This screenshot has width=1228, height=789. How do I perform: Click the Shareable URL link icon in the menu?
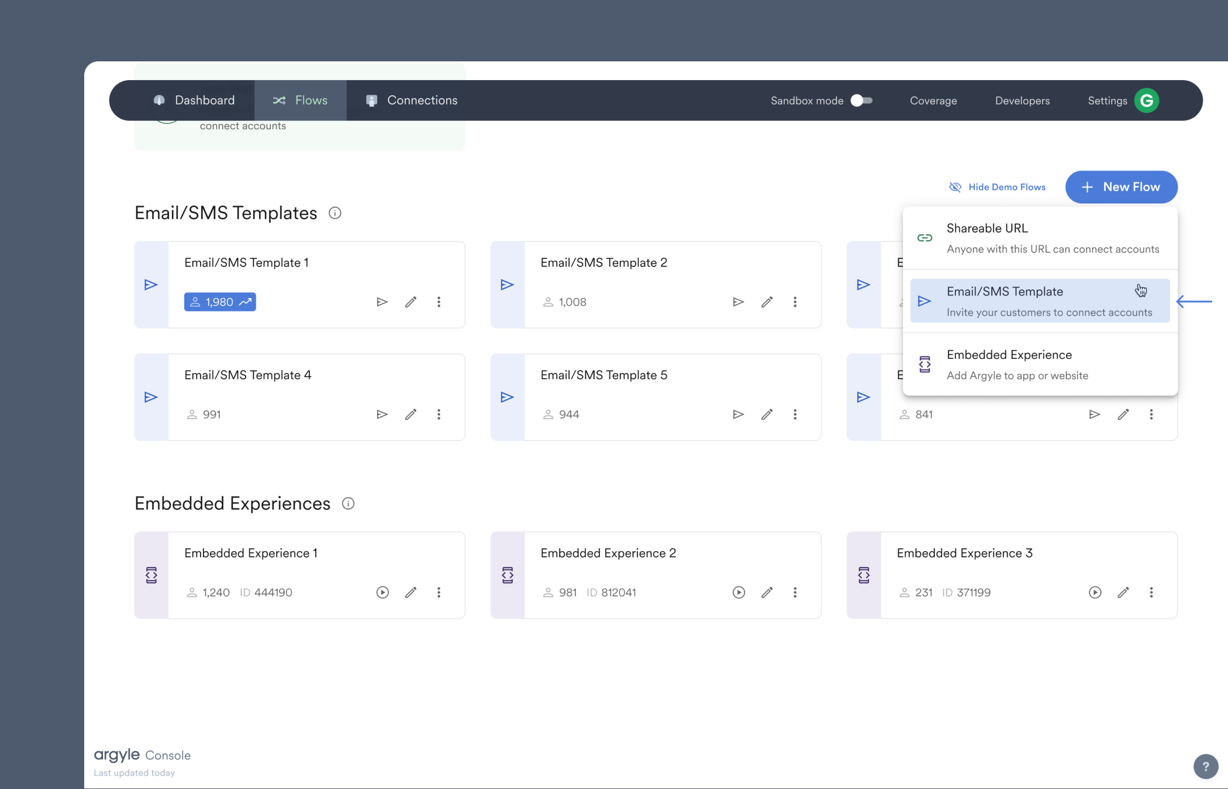click(x=925, y=237)
